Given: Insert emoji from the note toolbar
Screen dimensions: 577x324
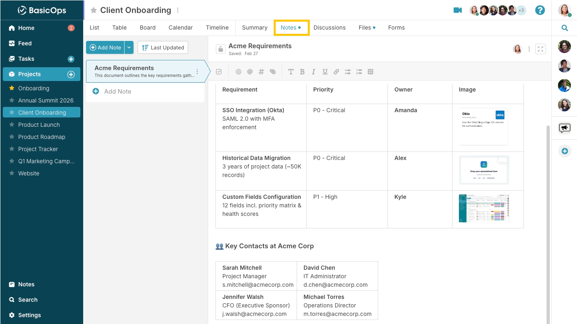Looking at the screenshot, I should (239, 72).
